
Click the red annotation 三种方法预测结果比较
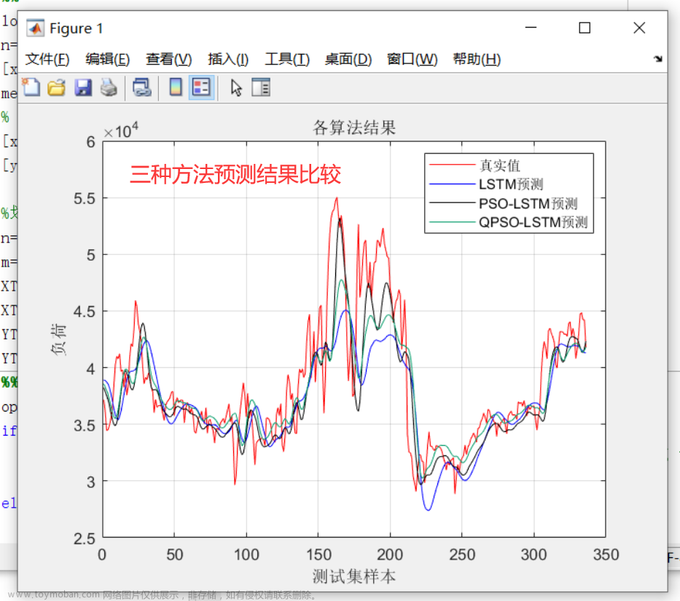[235, 174]
